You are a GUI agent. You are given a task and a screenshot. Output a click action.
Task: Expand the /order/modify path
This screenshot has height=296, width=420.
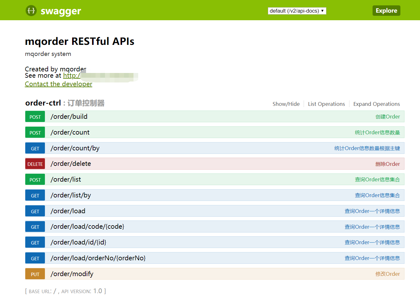tap(72, 274)
